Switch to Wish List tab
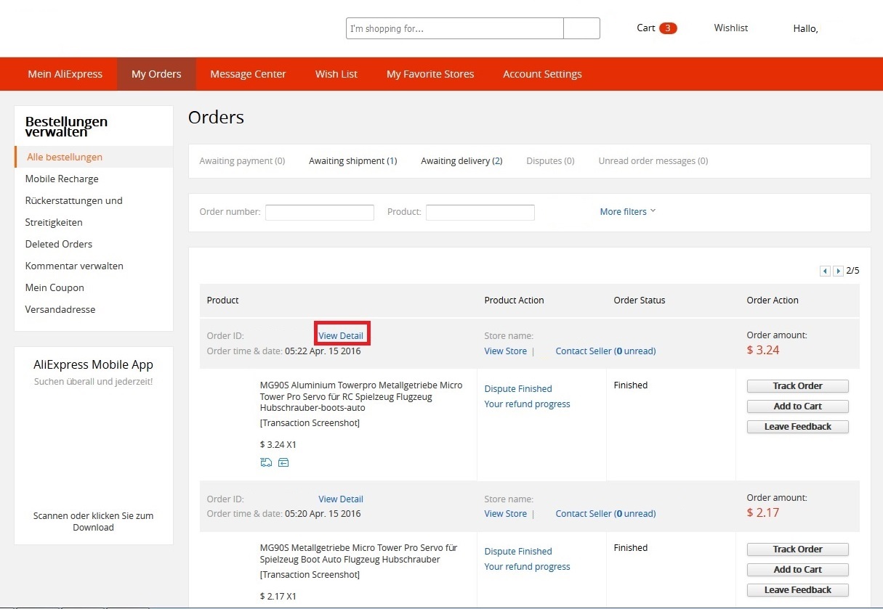 coord(336,74)
